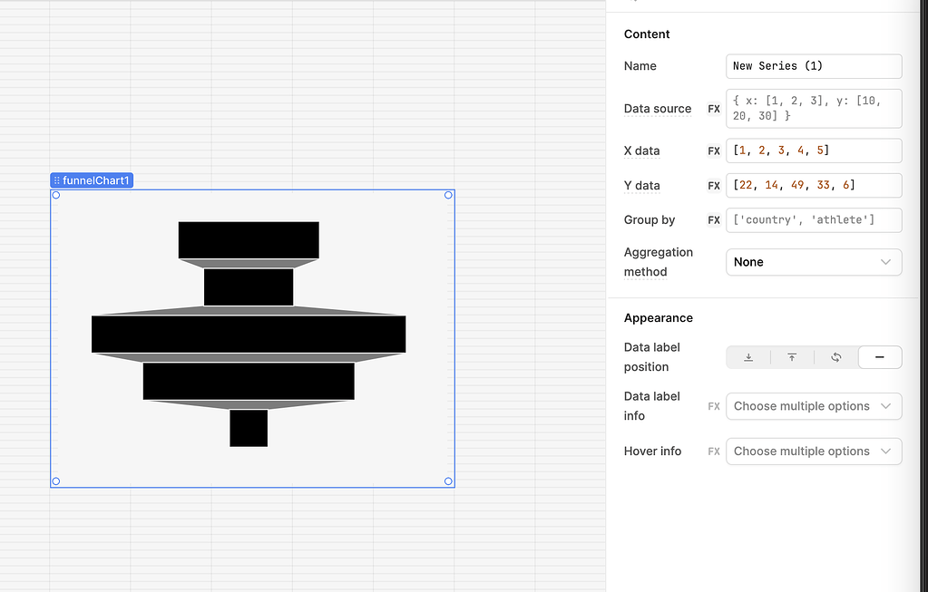Click the X data input field
This screenshot has height=592, width=928.
pos(814,150)
